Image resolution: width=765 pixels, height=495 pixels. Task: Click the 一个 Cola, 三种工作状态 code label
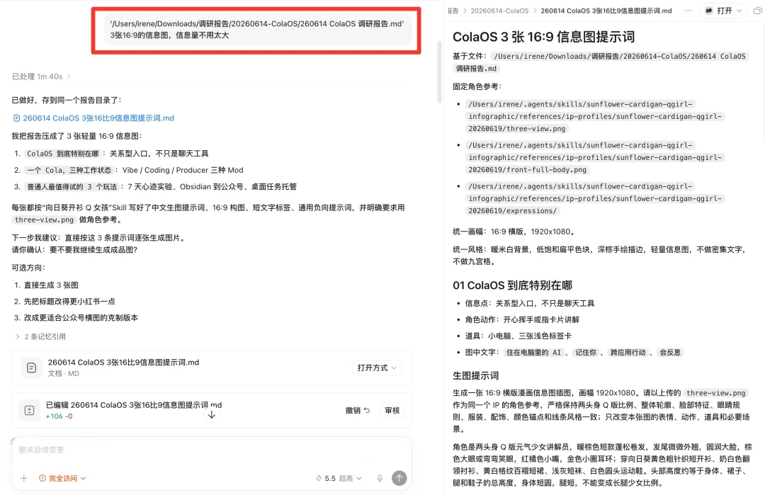(69, 170)
